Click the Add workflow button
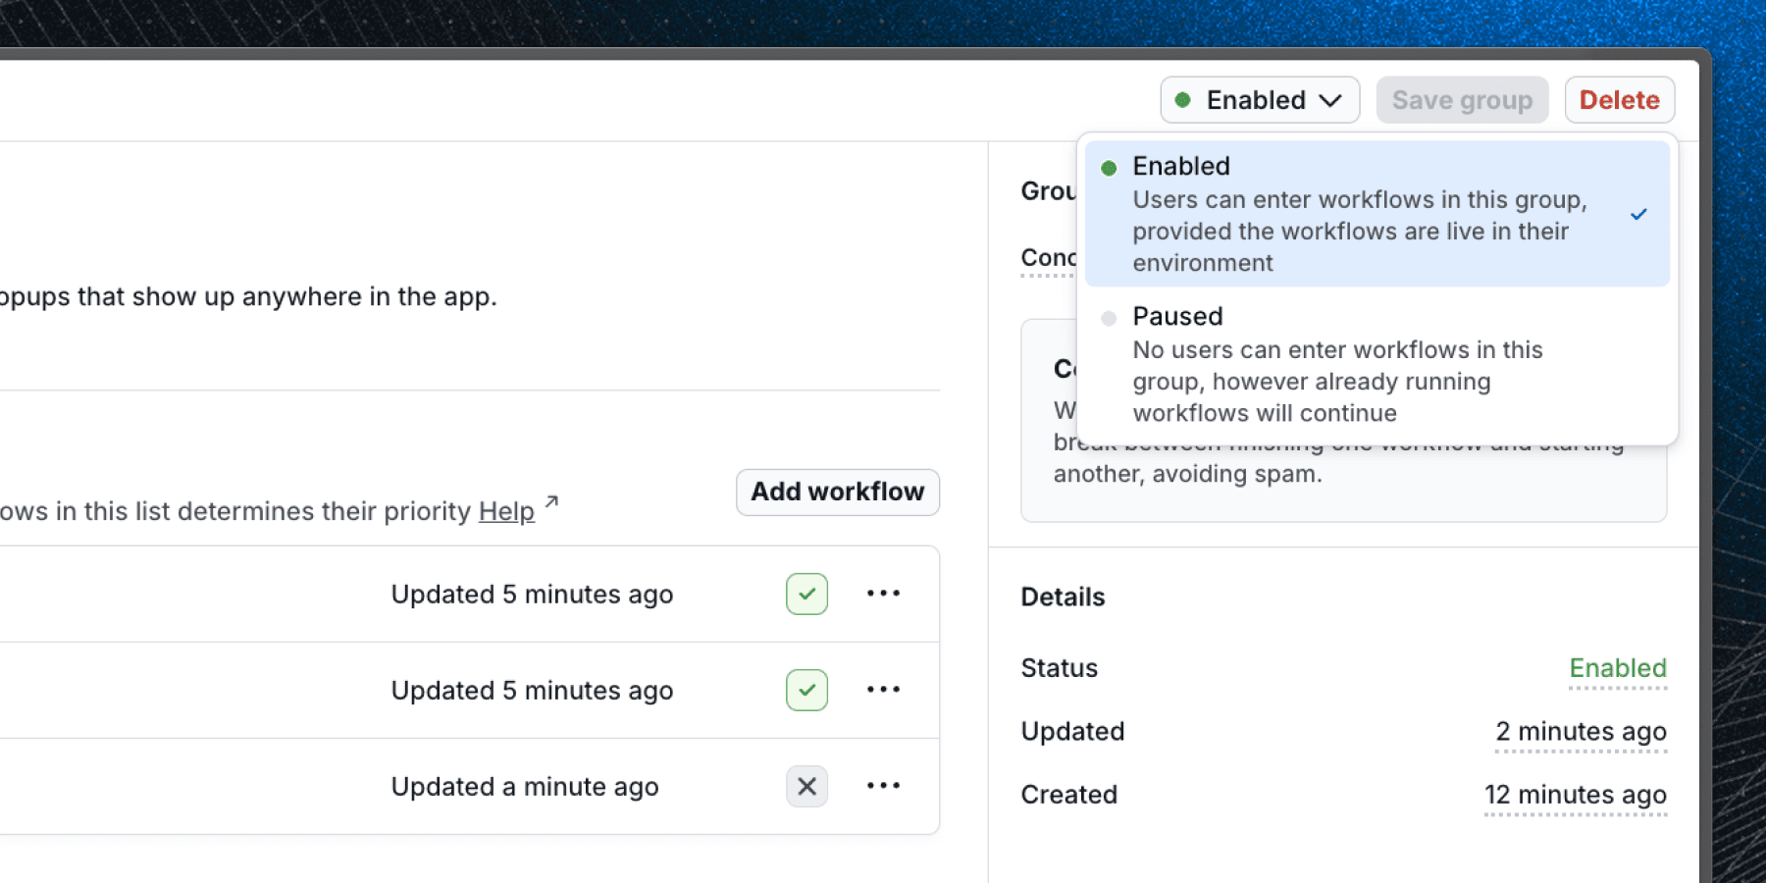 click(837, 492)
